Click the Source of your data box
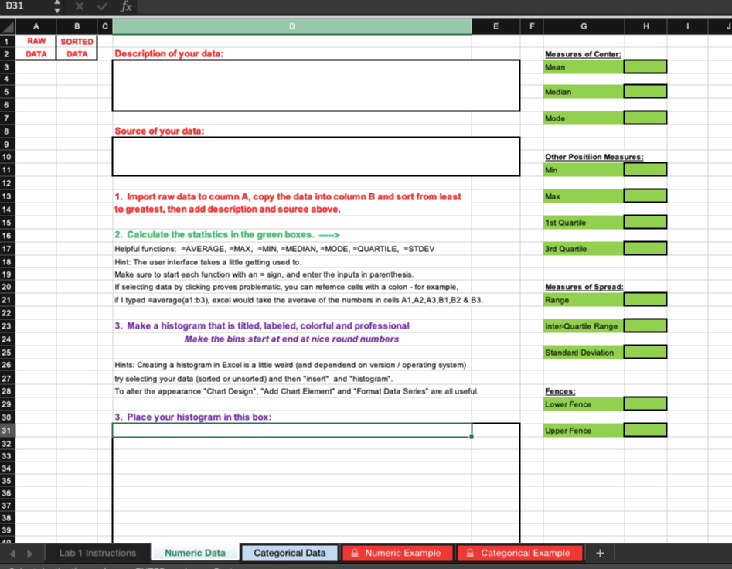The image size is (732, 569). pyautogui.click(x=316, y=156)
